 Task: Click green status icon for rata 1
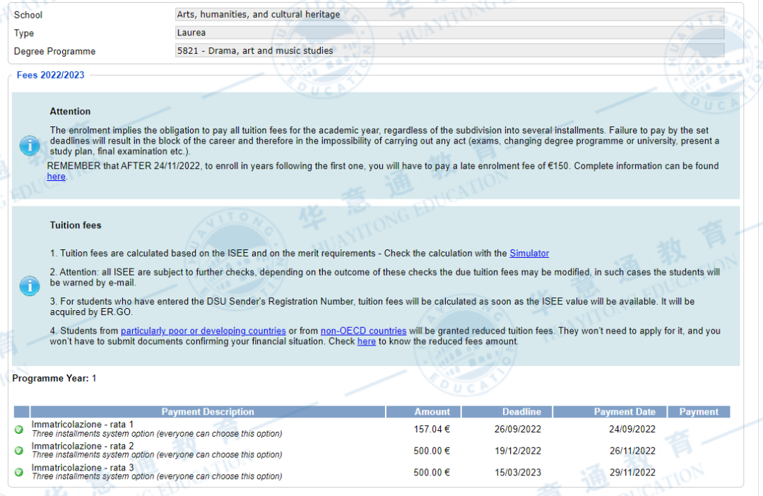pos(19,430)
